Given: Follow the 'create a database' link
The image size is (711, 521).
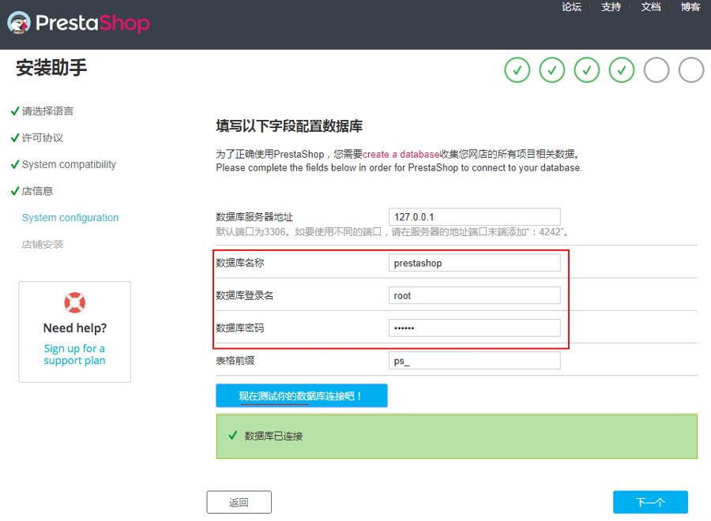Looking at the screenshot, I should (x=401, y=154).
